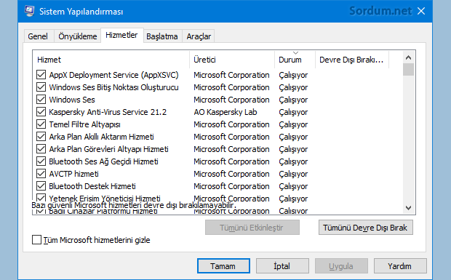Select Arka Plan Görevleri Altyapı Hizmeti row name

tap(108, 149)
